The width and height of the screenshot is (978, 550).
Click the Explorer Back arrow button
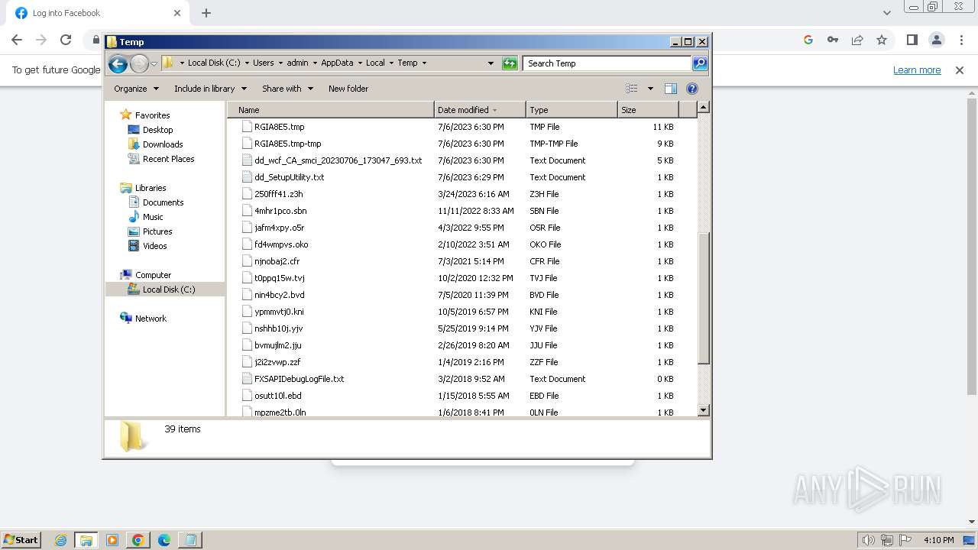click(x=118, y=63)
